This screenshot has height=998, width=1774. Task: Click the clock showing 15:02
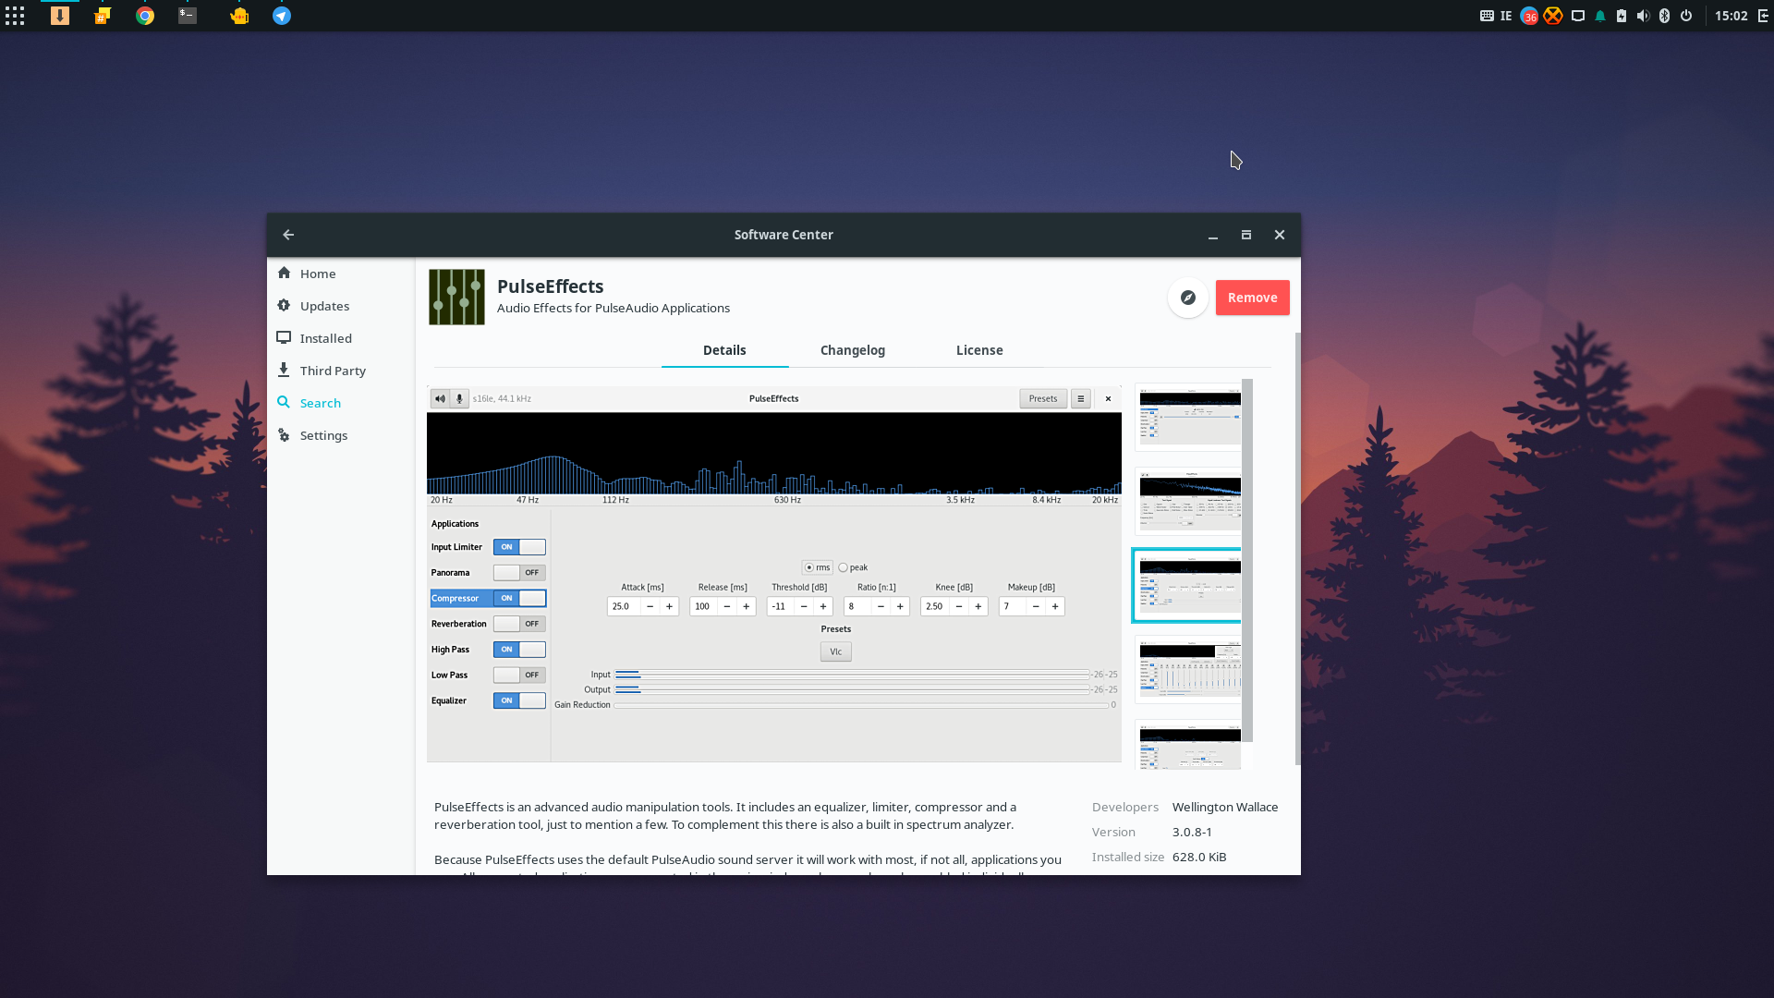pyautogui.click(x=1731, y=16)
